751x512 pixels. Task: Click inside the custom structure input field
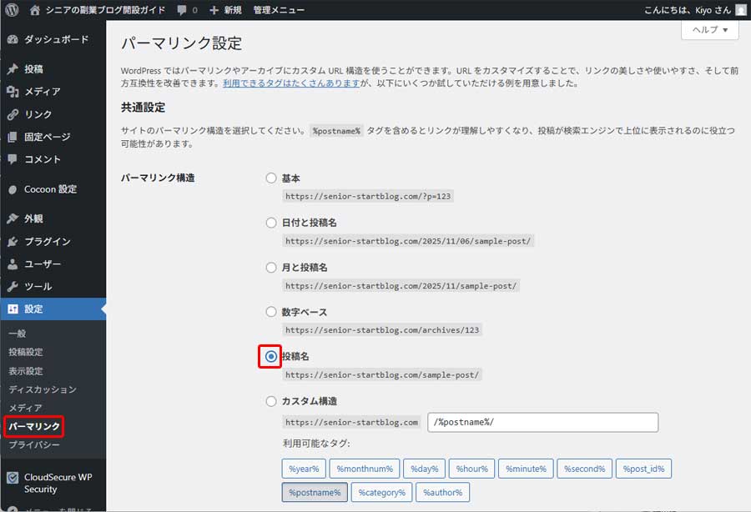coord(542,422)
